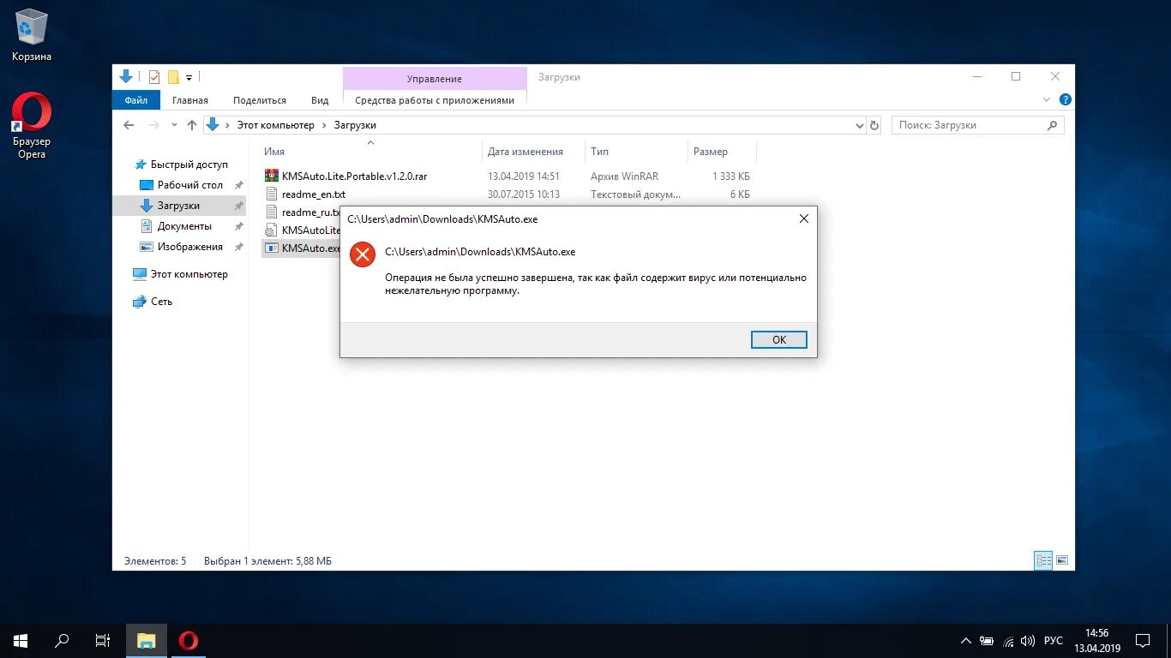The width and height of the screenshot is (1171, 658).
Task: Open the Вид ribbon tab
Action: click(x=320, y=100)
